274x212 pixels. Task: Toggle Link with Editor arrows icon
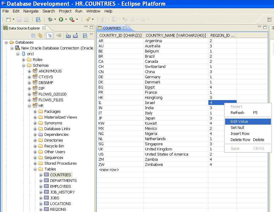point(40,35)
